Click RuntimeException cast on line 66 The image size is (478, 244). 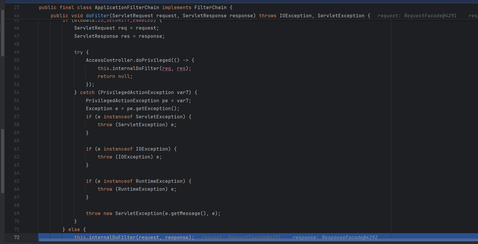coord(141,189)
